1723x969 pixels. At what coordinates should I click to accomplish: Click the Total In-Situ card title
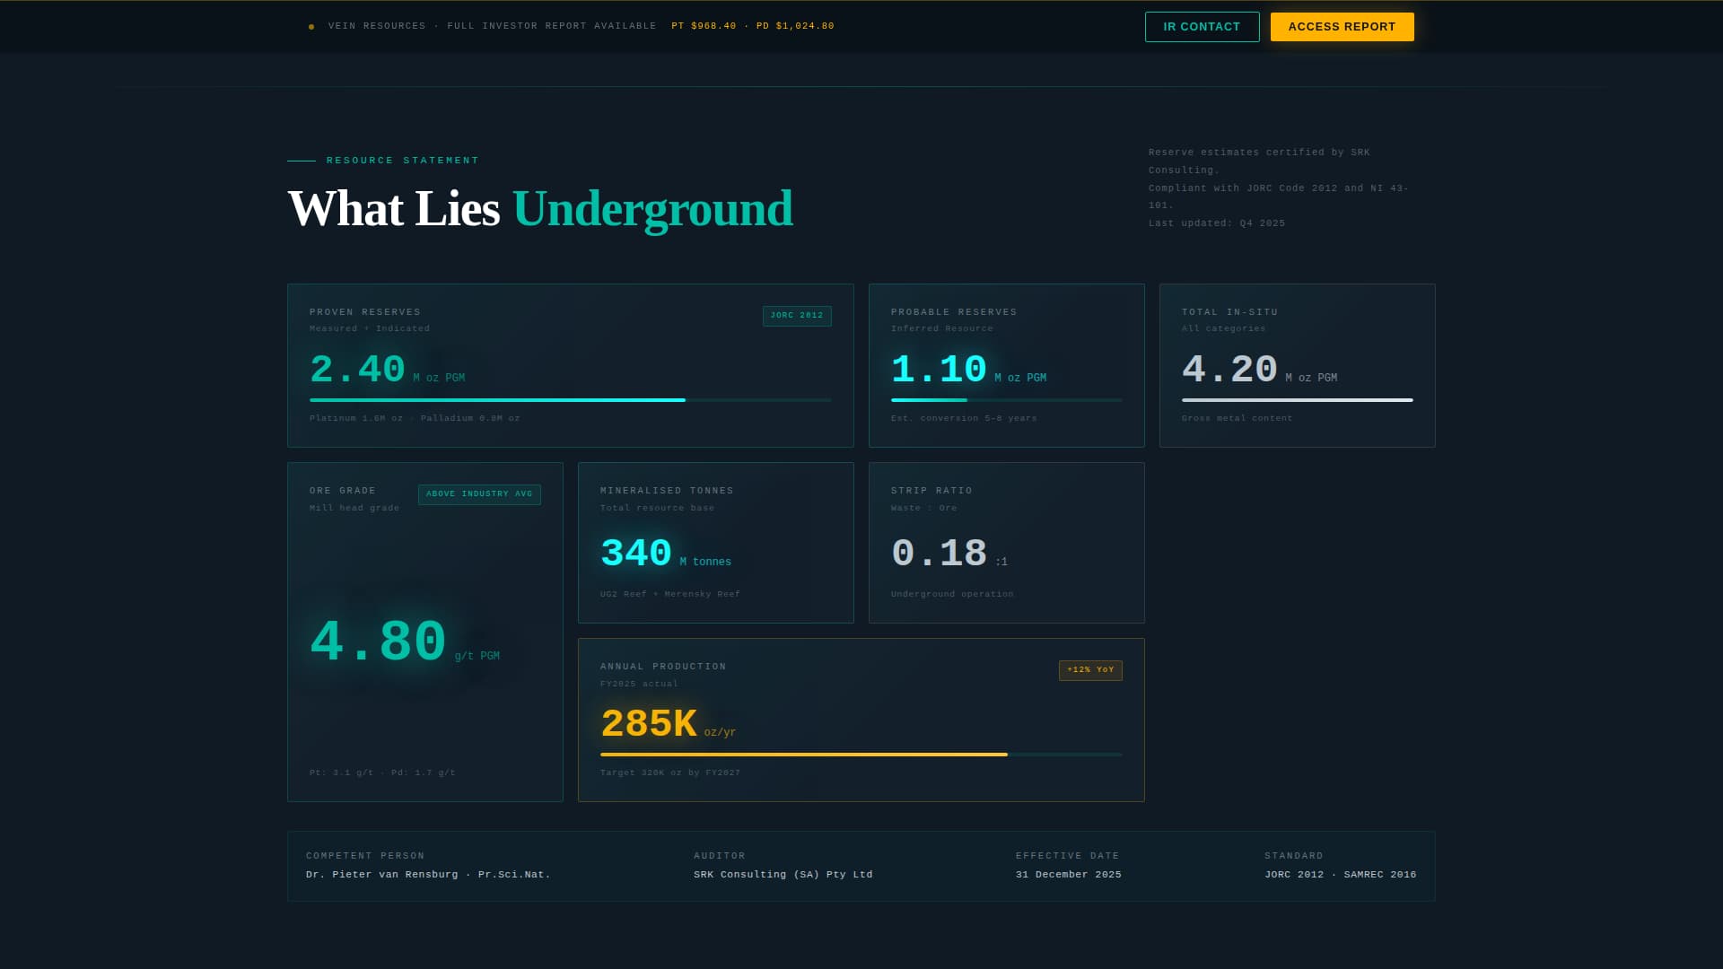pos(1229,312)
